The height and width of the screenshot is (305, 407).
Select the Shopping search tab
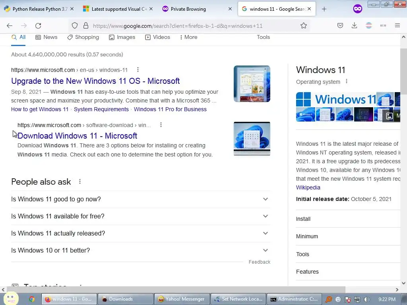pyautogui.click(x=83, y=37)
